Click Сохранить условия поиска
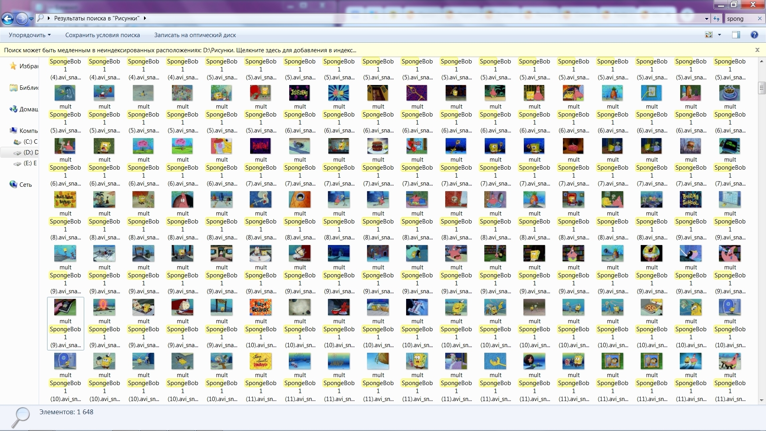The width and height of the screenshot is (766, 431). coord(103,35)
